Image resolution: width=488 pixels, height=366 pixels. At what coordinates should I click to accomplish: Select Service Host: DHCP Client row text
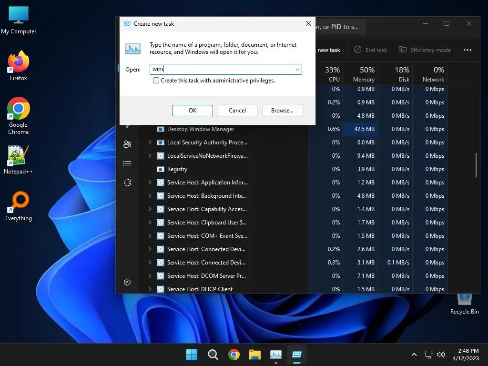200,289
